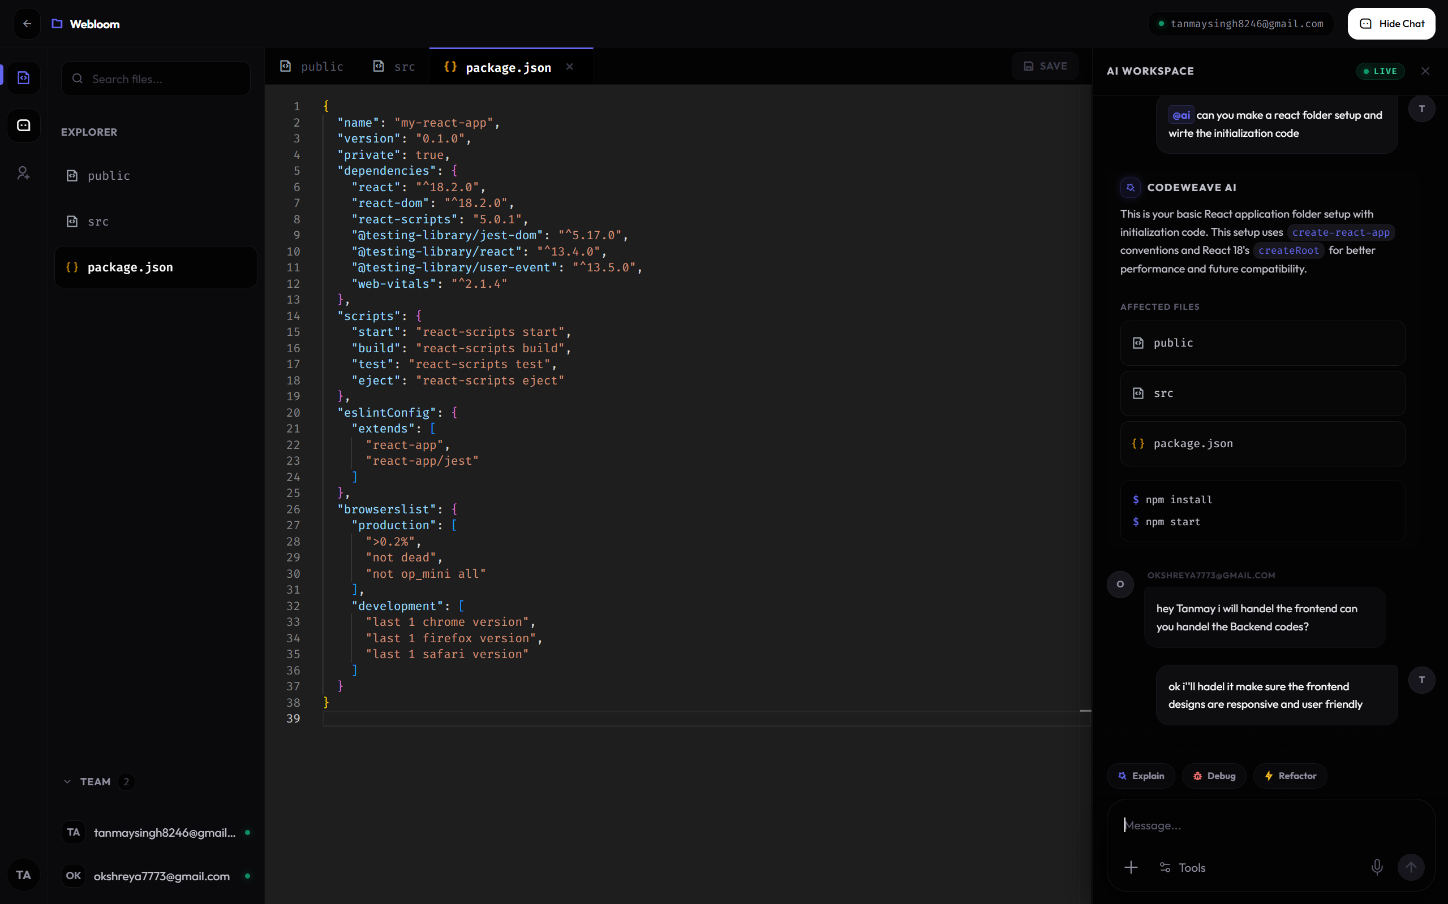Select team member okshreya7773@gmail.com

pyautogui.click(x=156, y=876)
